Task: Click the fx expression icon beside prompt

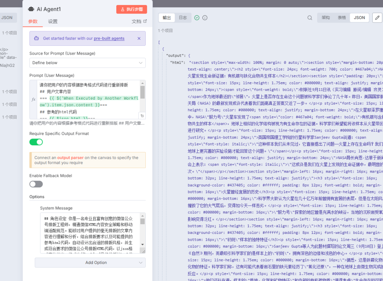Action: (x=34, y=99)
